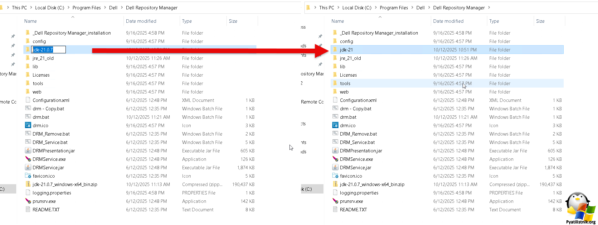This screenshot has width=598, height=225.
Task: Expand chevron after This PC in right address bar
Action: tap(338, 7)
